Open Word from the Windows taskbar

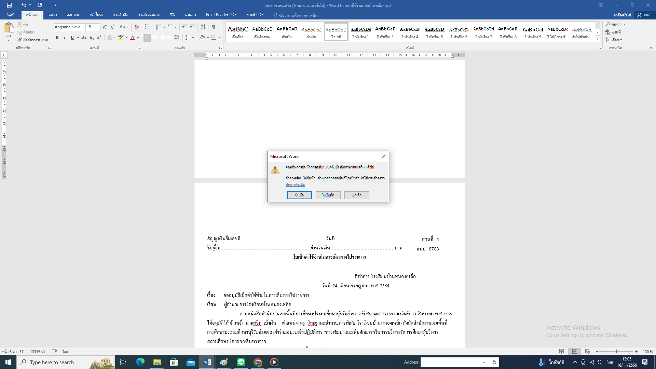coord(207,362)
